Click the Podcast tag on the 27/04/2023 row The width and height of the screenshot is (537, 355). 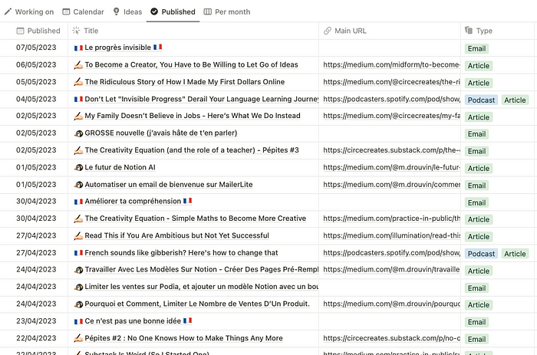[481, 254]
